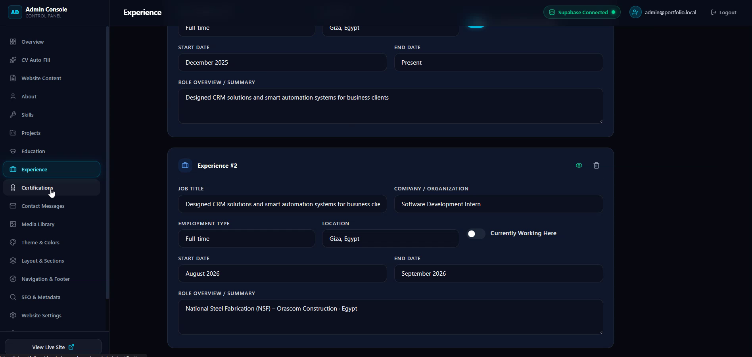The width and height of the screenshot is (752, 357).
Task: Open Employment Type field in Experience #2
Action: (x=247, y=239)
